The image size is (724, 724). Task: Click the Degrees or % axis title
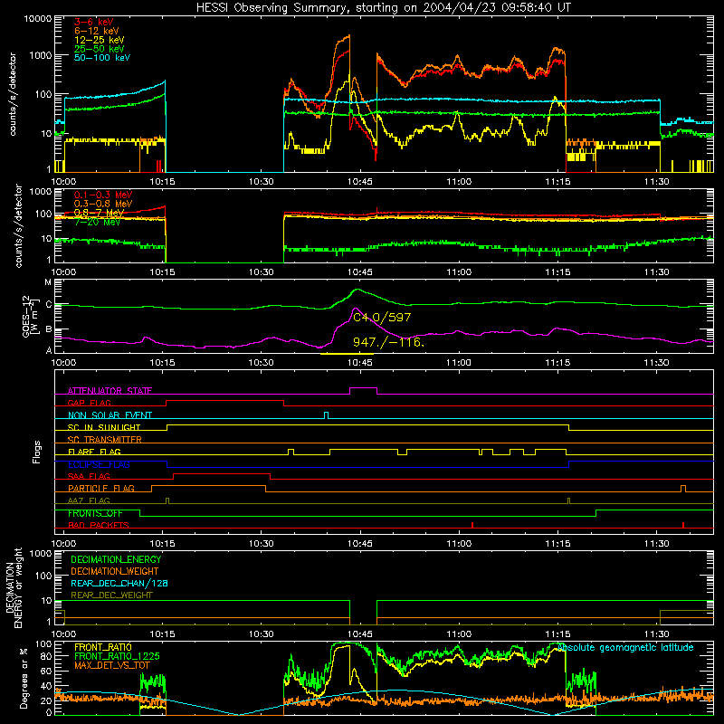[24, 678]
